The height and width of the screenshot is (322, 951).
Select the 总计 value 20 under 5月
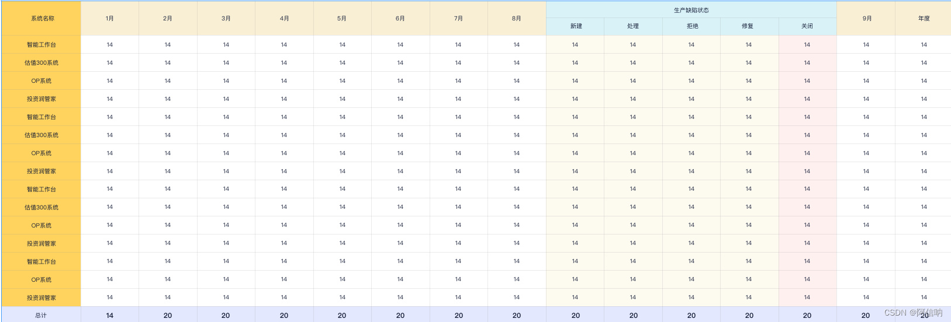(342, 315)
